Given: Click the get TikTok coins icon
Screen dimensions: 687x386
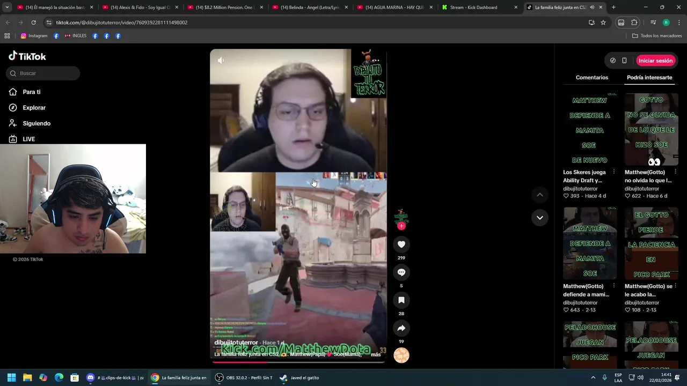Looking at the screenshot, I should point(612,61).
